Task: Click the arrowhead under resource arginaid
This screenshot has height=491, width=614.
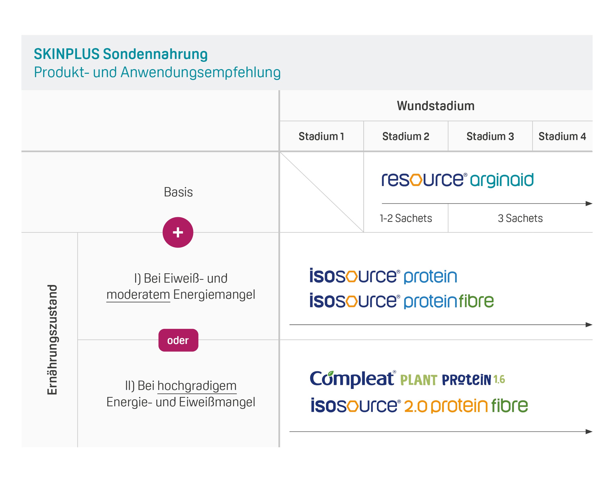Action: click(x=589, y=203)
